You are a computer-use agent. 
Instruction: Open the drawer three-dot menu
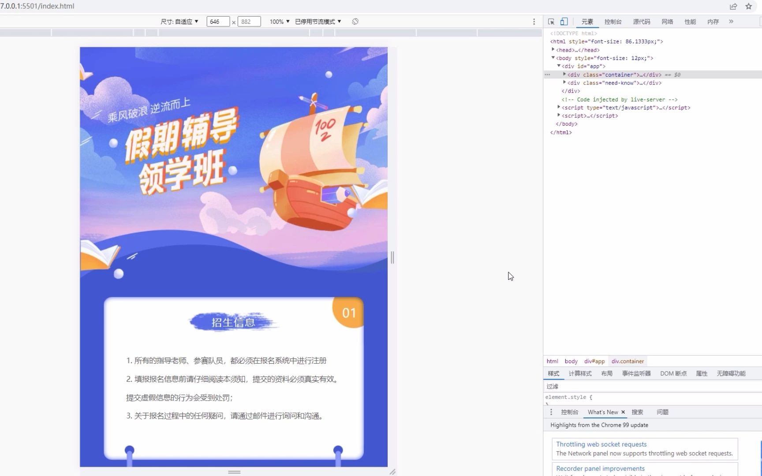pyautogui.click(x=551, y=412)
